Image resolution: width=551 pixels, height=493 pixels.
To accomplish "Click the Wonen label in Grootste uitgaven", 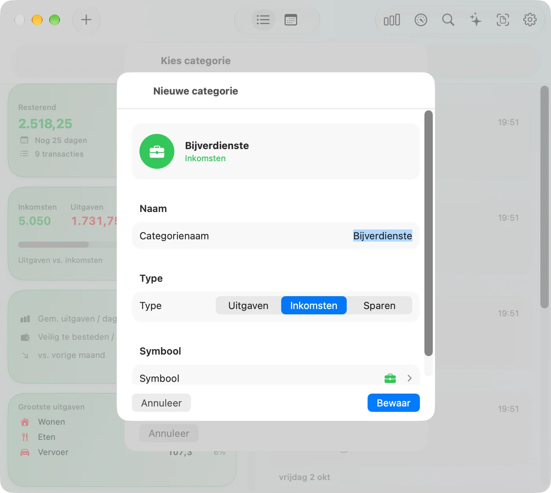I will click(52, 422).
